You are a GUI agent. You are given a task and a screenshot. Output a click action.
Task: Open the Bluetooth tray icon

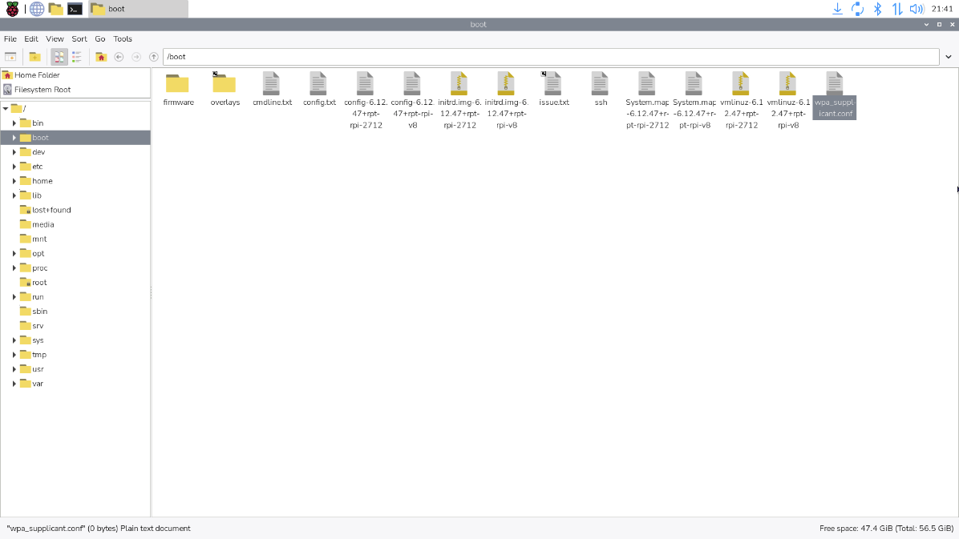(x=877, y=9)
